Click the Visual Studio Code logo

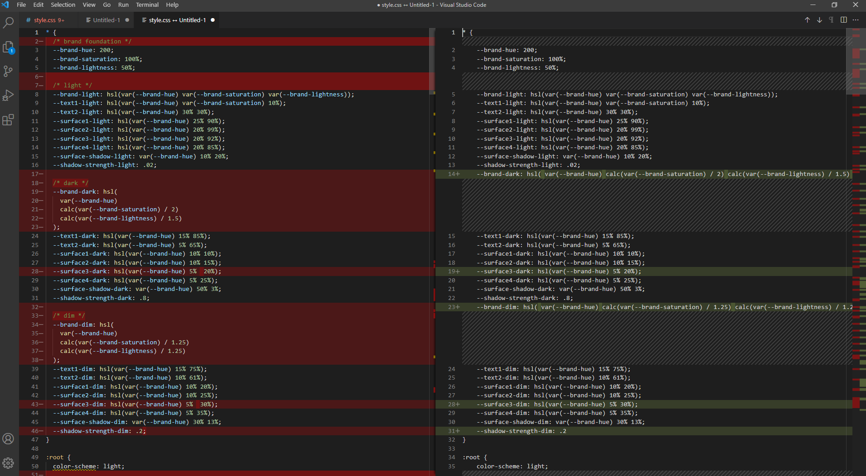pos(5,5)
